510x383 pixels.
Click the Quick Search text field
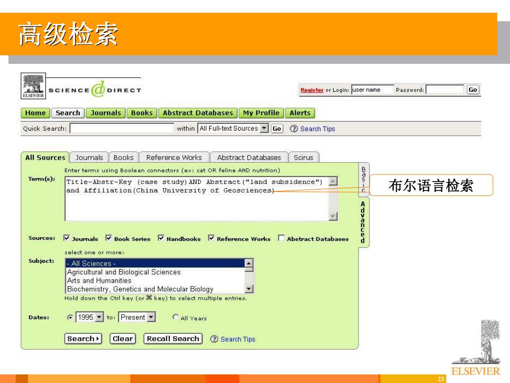point(122,128)
